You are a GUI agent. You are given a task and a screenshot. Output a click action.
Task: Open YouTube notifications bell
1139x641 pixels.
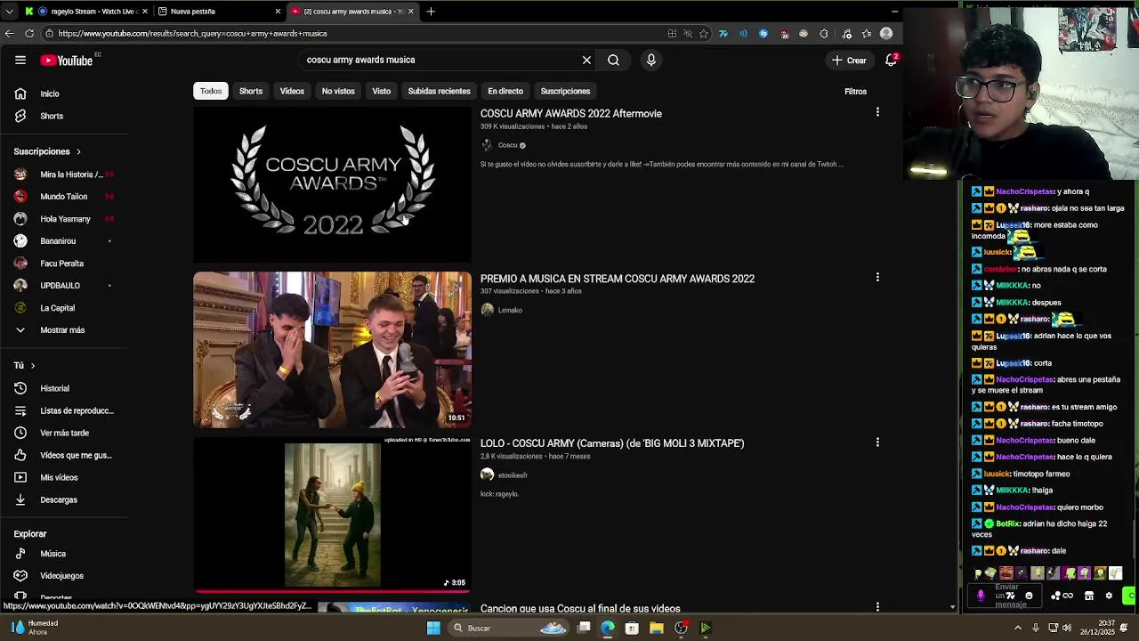point(891,60)
